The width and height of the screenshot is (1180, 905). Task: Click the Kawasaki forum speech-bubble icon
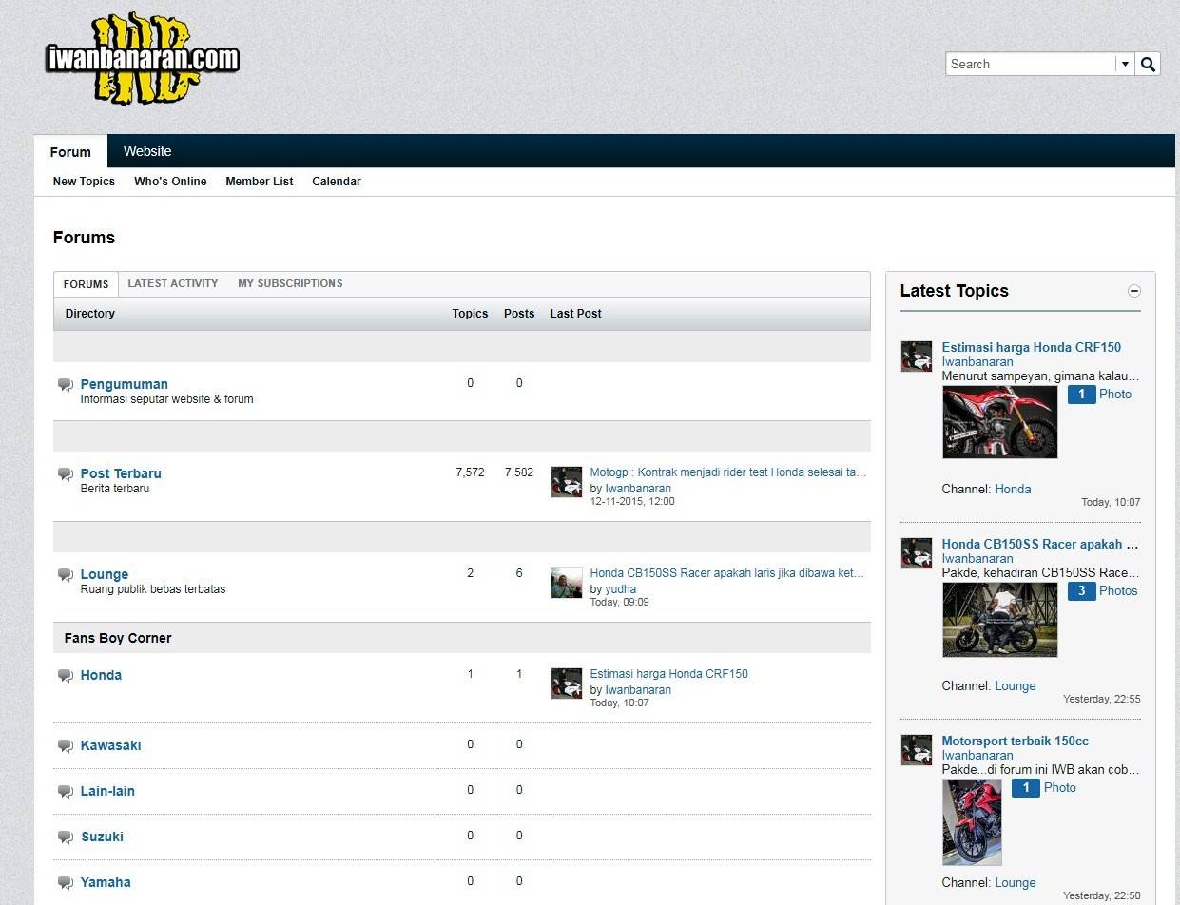[66, 746]
